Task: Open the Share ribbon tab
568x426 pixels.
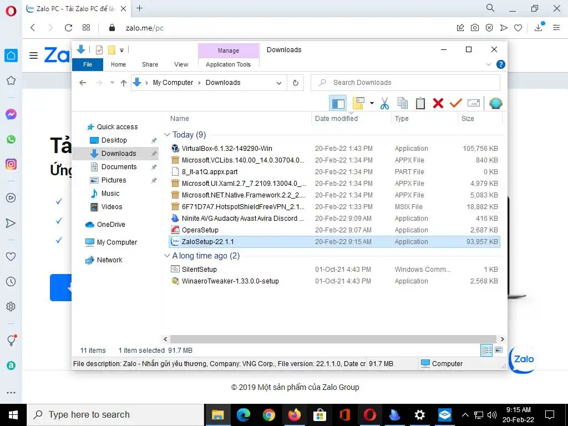Action: [x=150, y=64]
